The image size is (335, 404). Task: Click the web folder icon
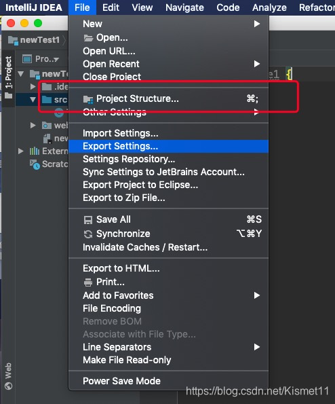click(47, 126)
